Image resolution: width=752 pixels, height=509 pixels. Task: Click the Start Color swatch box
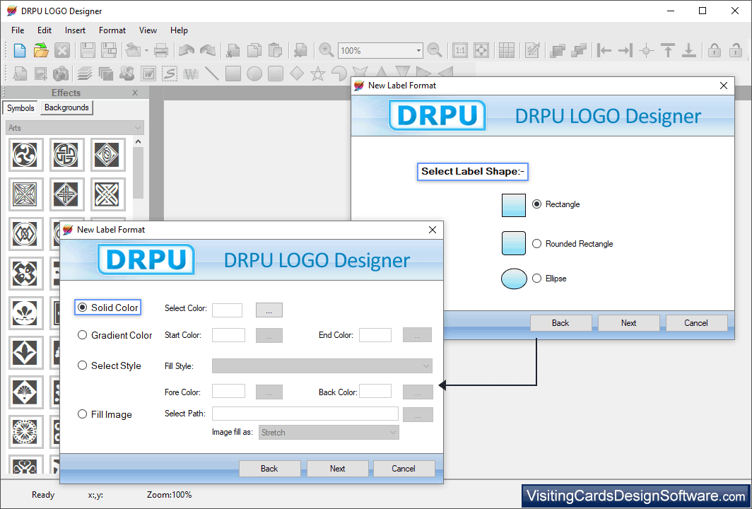pyautogui.click(x=228, y=335)
